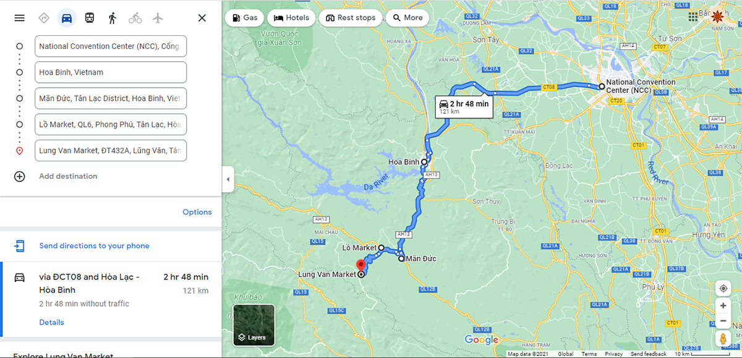Collapse the side panel arrow
742x358 pixels.
pos(228,179)
